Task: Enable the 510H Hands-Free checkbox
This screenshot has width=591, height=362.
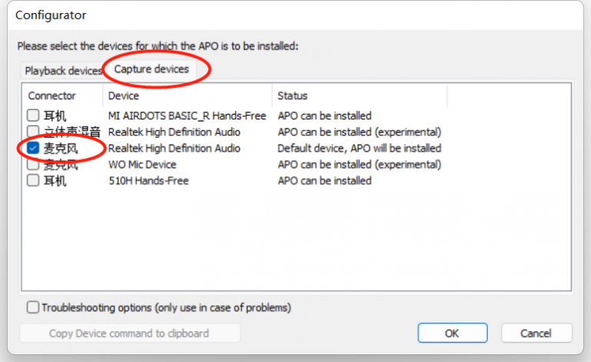Action: (x=33, y=181)
